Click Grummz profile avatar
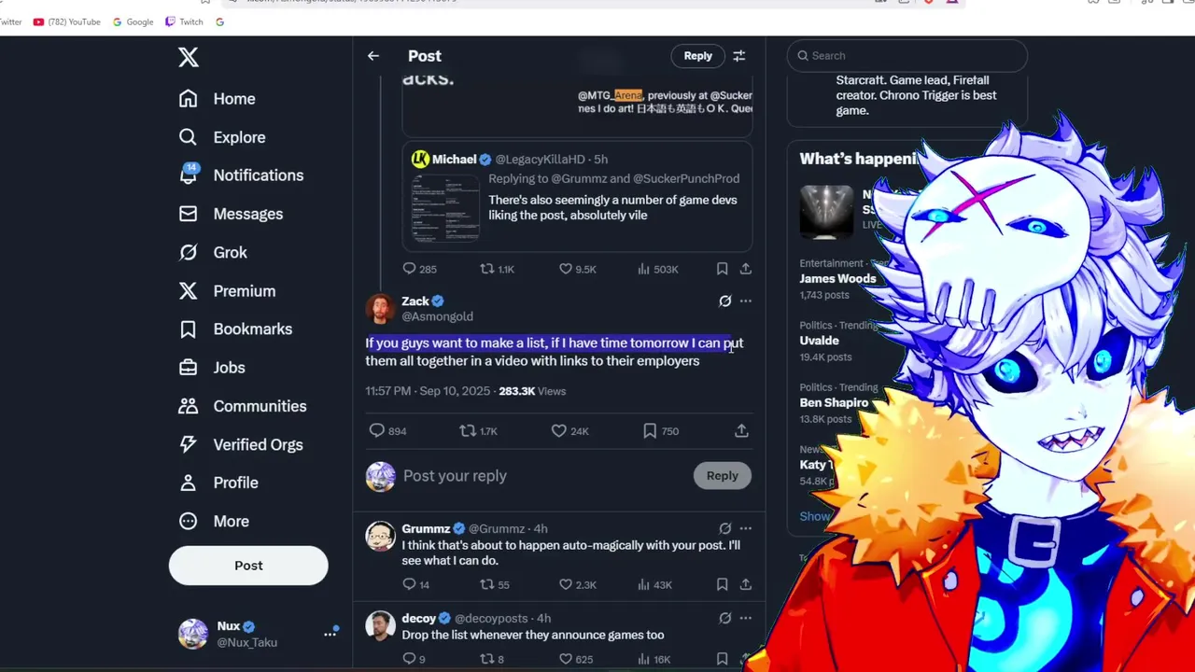Image resolution: width=1195 pixels, height=672 pixels. 380,537
